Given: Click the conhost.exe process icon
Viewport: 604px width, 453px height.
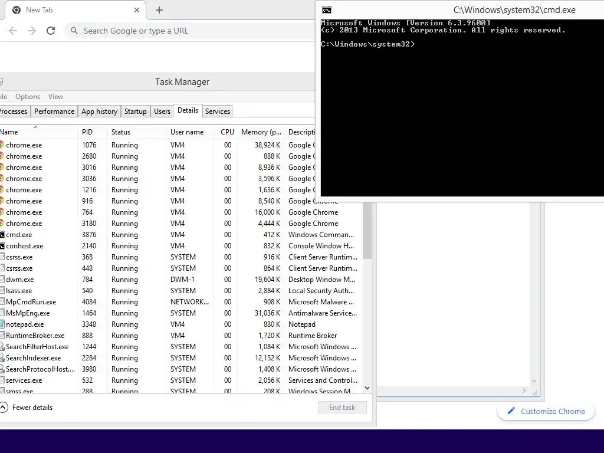Looking at the screenshot, I should (x=2, y=246).
